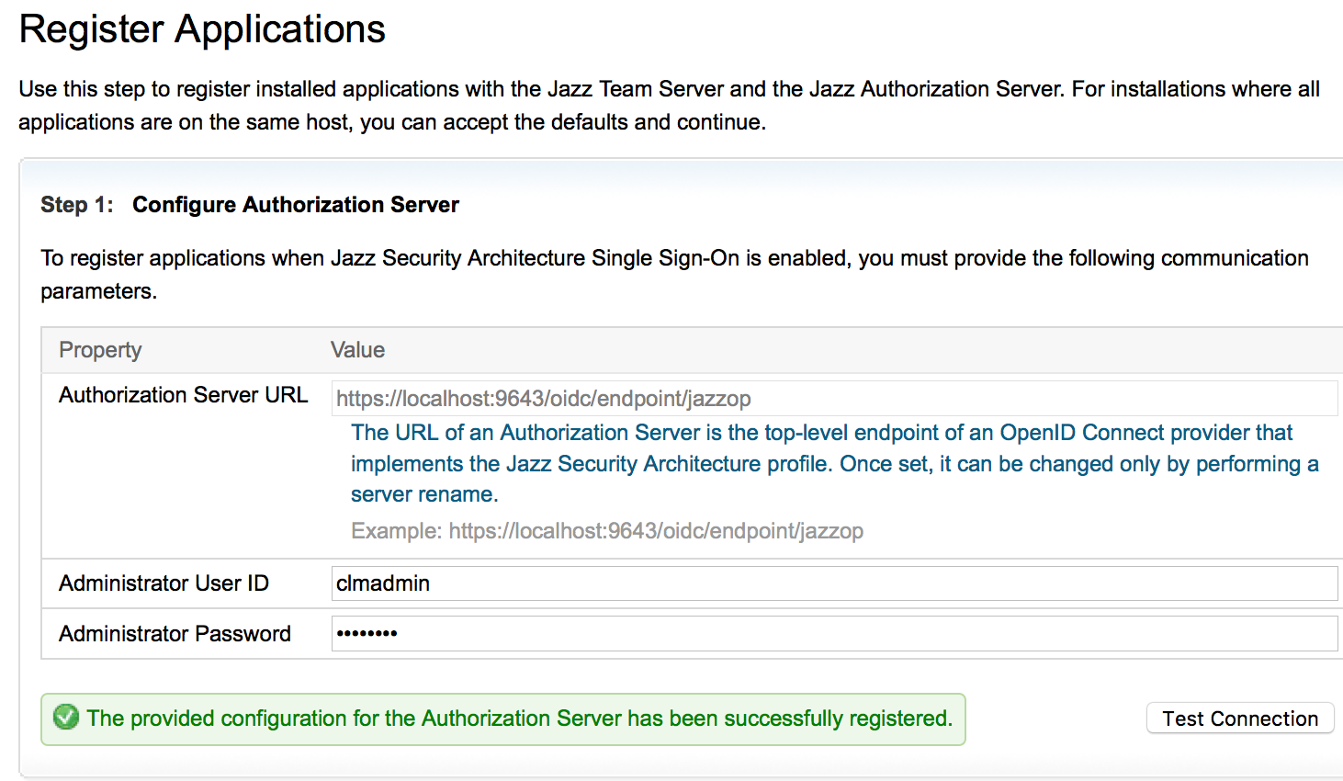Focus the Authorization Server URL field
1343x781 pixels.
(x=834, y=398)
